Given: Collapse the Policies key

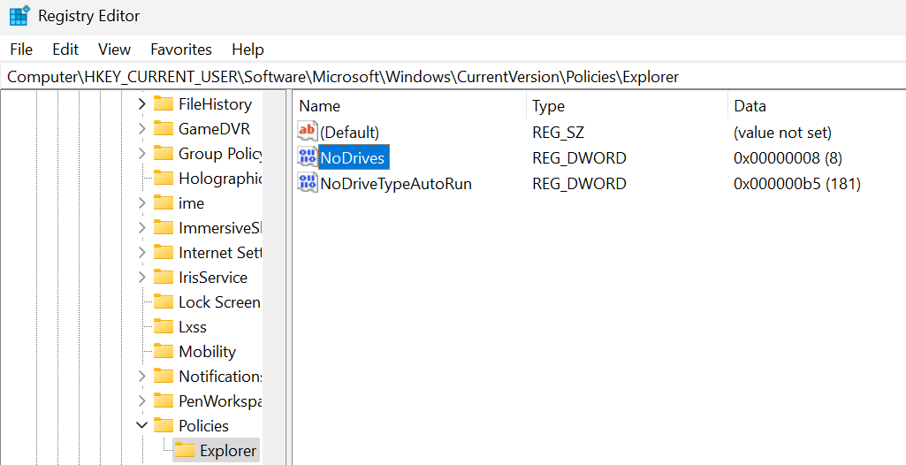Looking at the screenshot, I should (141, 426).
